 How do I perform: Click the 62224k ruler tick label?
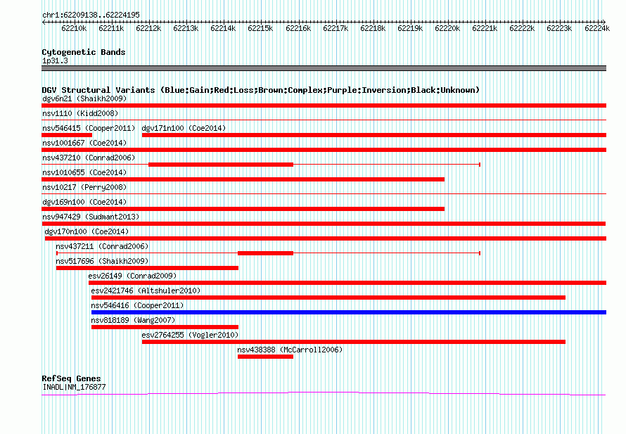coord(597,28)
